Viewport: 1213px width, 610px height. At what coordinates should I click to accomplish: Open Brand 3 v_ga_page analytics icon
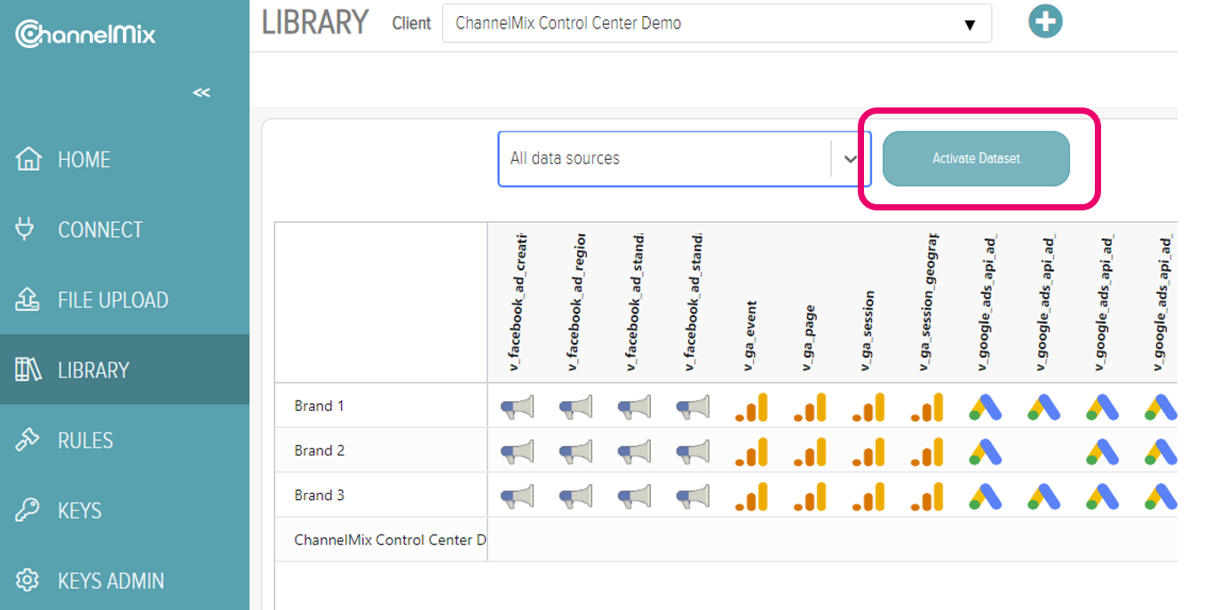(810, 496)
